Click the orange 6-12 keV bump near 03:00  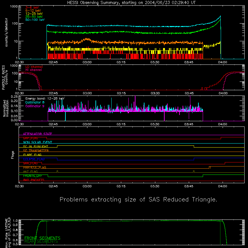(x=87, y=39)
